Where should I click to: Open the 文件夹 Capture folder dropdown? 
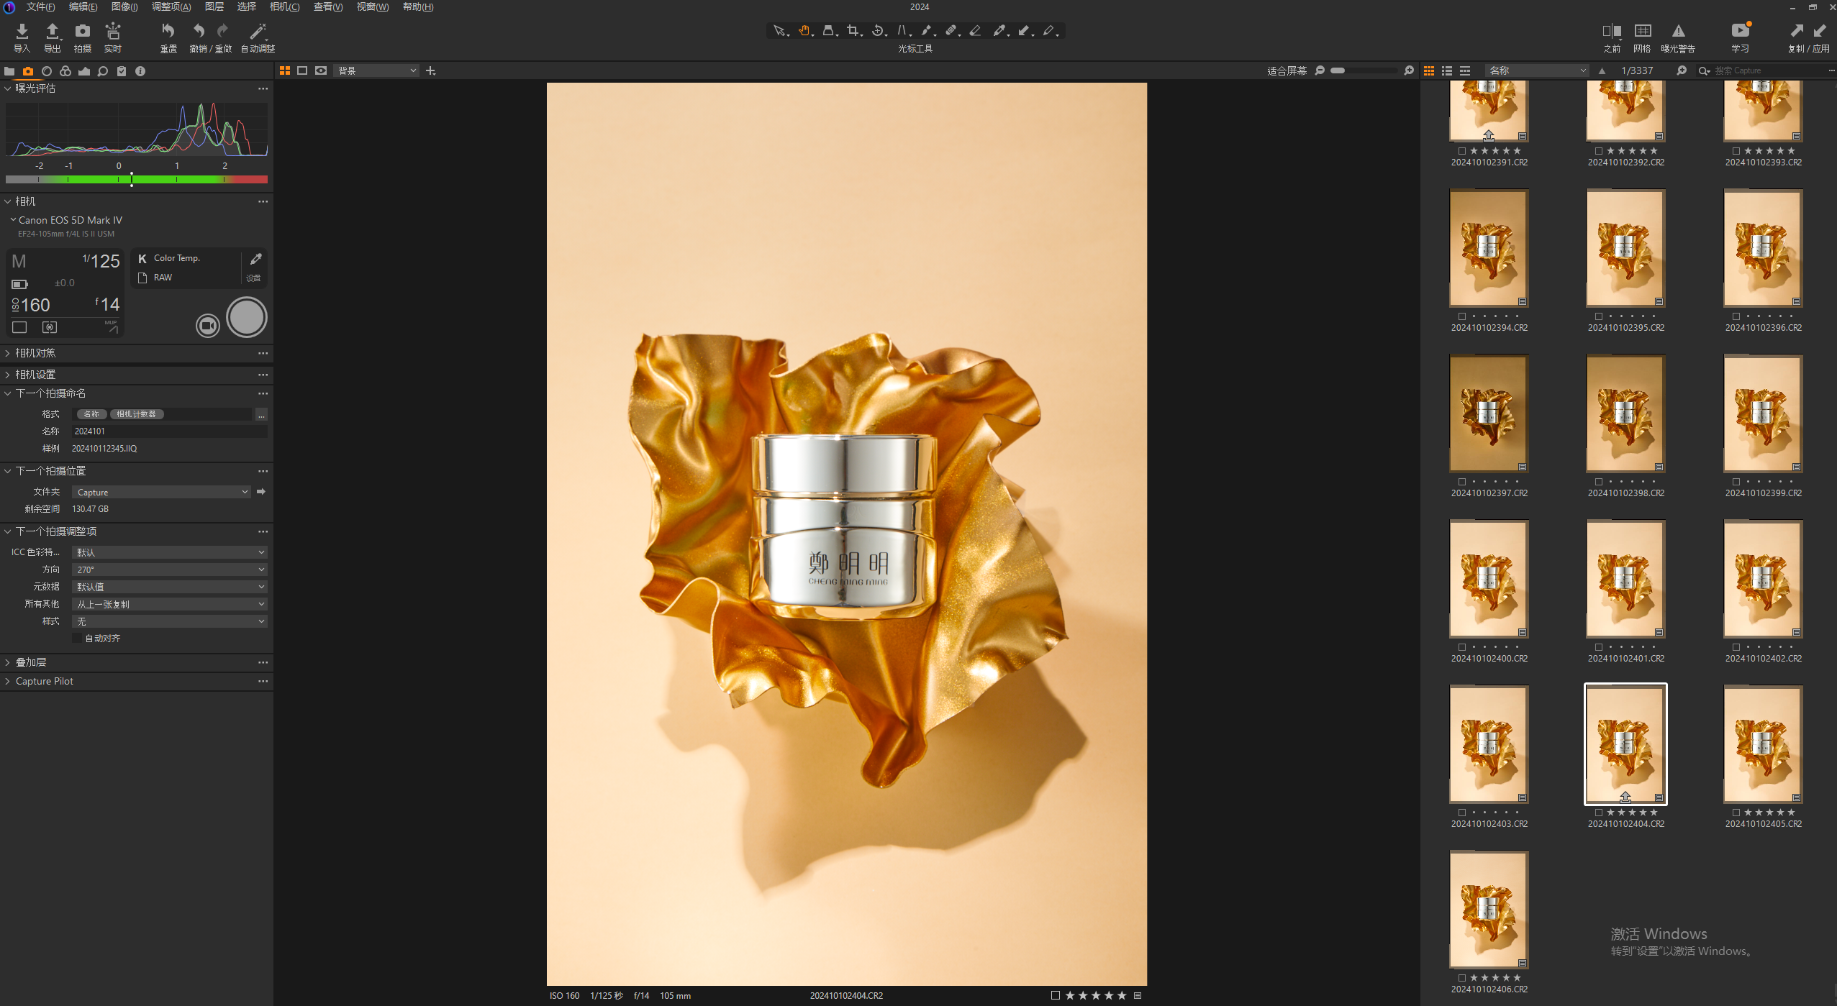click(x=162, y=492)
